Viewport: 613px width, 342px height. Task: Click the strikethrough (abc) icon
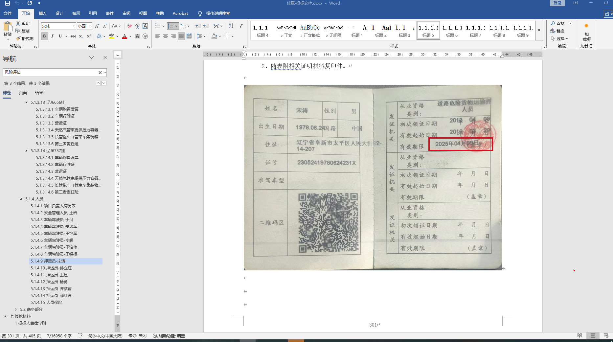(73, 36)
